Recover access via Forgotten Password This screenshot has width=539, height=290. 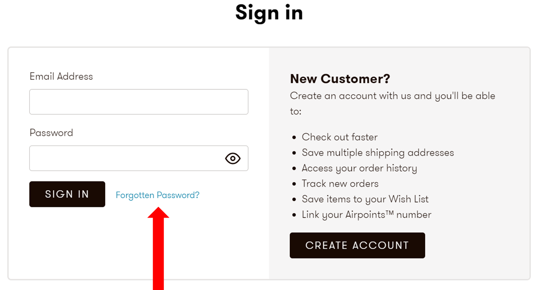point(157,195)
